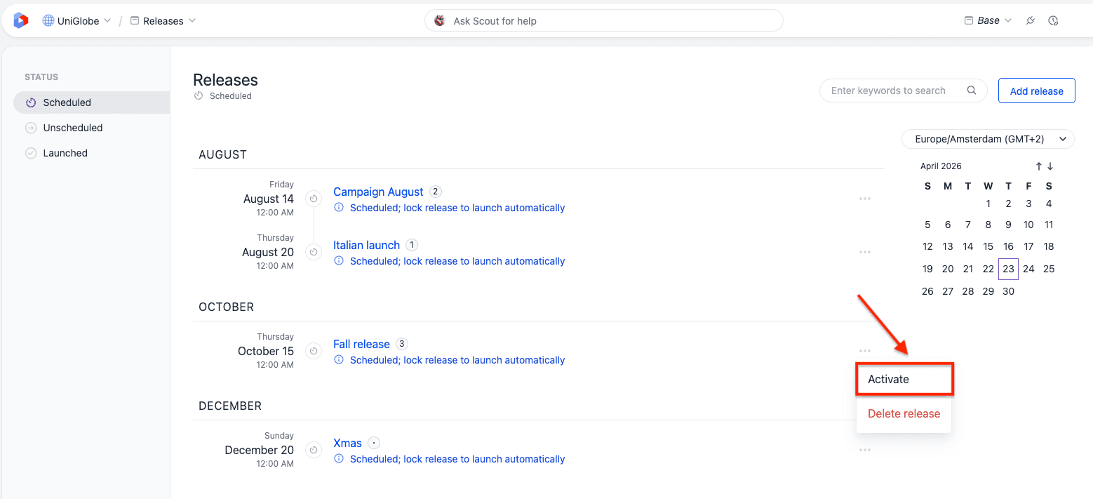This screenshot has height=499, width=1093.
Task: Click the info icon under Xmas
Action: coord(339,459)
